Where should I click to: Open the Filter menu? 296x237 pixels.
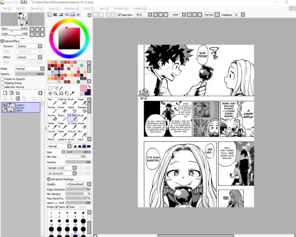tap(89, 9)
